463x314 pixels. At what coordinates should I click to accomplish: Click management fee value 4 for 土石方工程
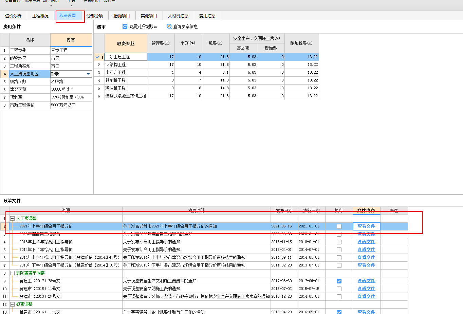coord(161,72)
